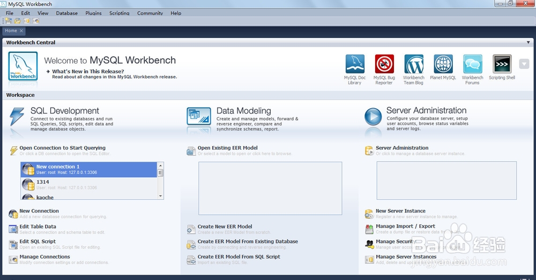Click the Manage Connections link
This screenshot has height=280, width=536.
(x=44, y=257)
